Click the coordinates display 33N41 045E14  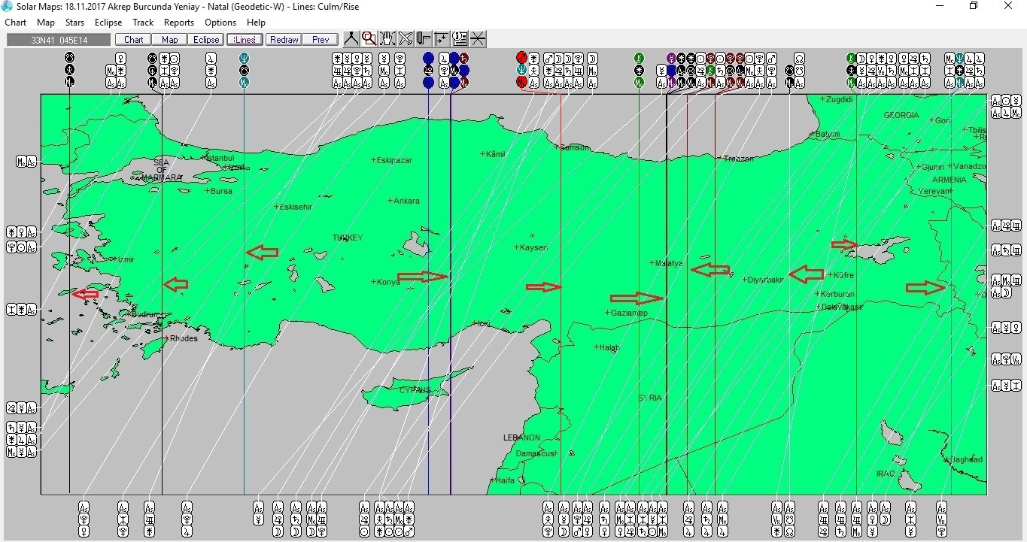coord(59,40)
